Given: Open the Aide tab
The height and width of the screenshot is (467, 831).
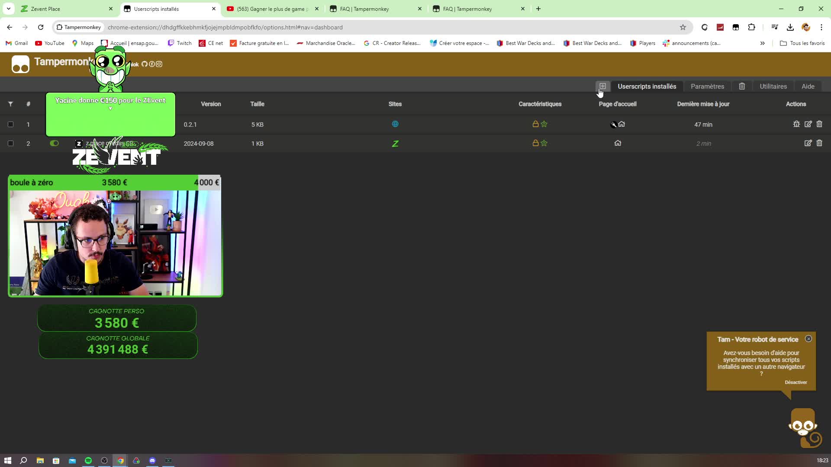Looking at the screenshot, I should 808,86.
